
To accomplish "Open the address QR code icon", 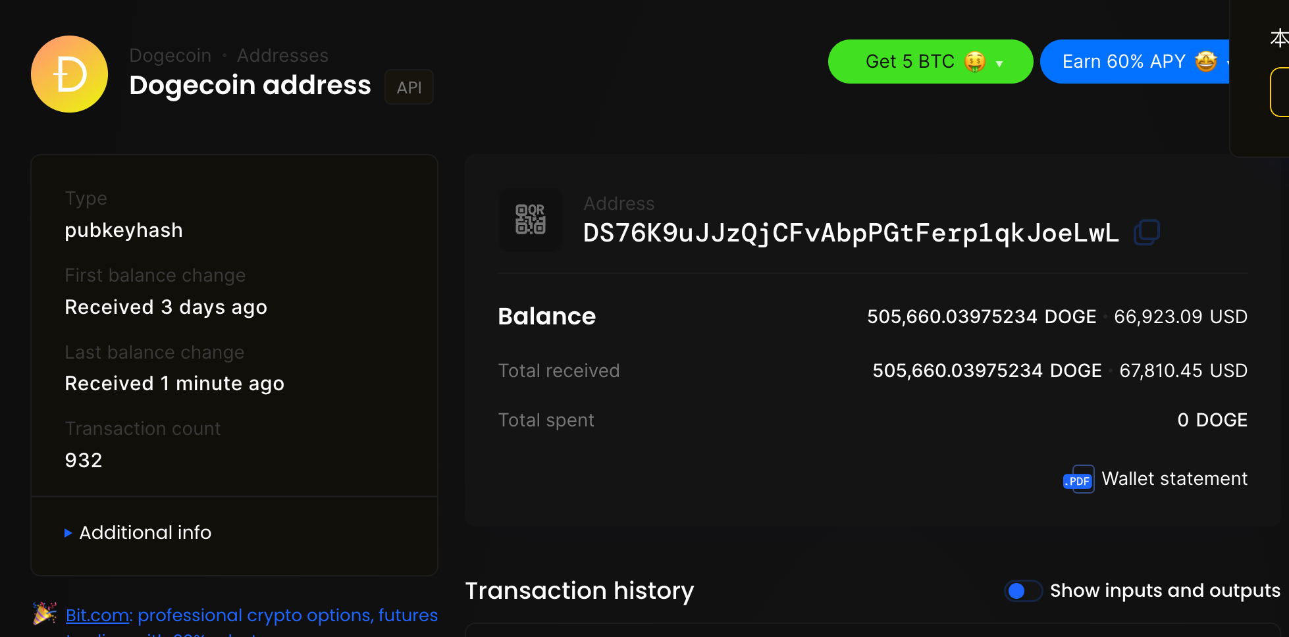I will [530, 219].
